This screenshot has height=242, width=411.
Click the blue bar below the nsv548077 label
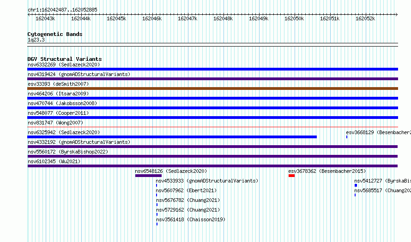[x=212, y=118]
